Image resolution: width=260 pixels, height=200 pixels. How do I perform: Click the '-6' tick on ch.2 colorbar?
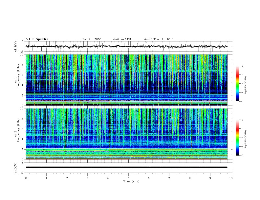coord(242,146)
